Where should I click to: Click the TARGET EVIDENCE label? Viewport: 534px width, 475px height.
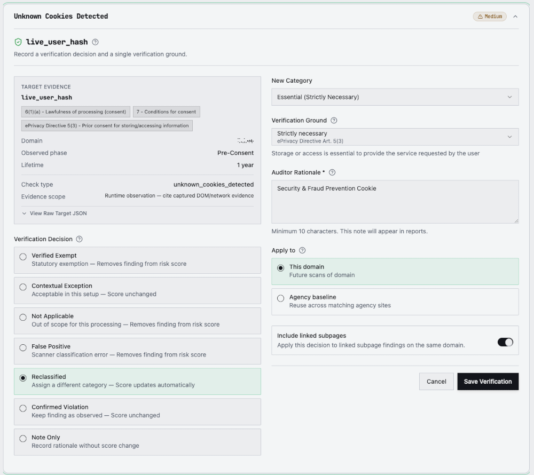tap(46, 87)
